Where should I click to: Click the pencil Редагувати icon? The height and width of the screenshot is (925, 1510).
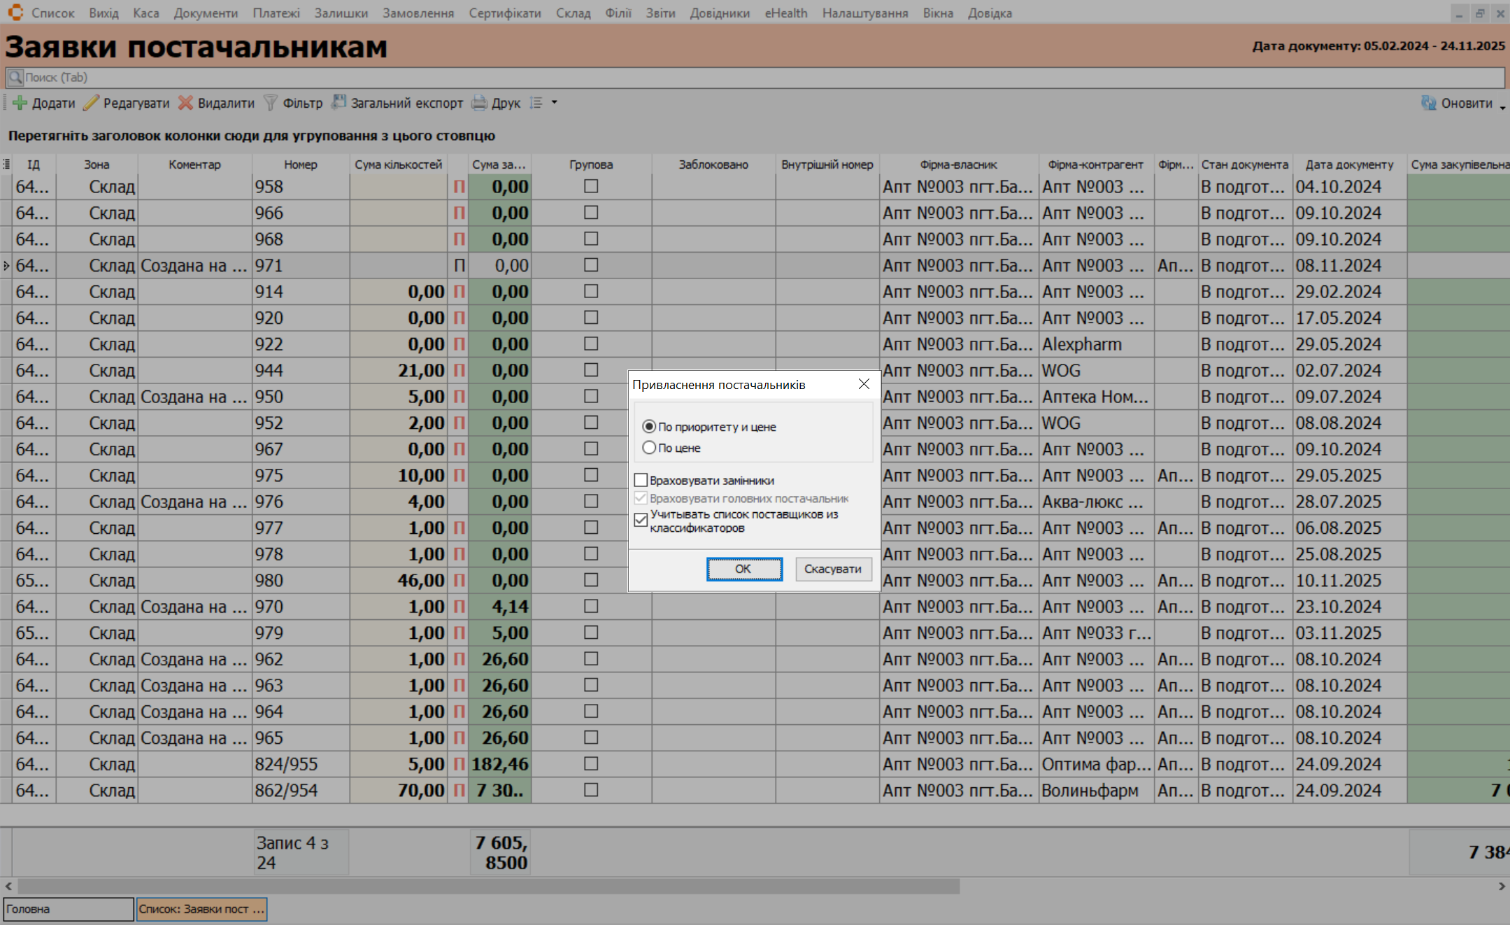point(91,103)
